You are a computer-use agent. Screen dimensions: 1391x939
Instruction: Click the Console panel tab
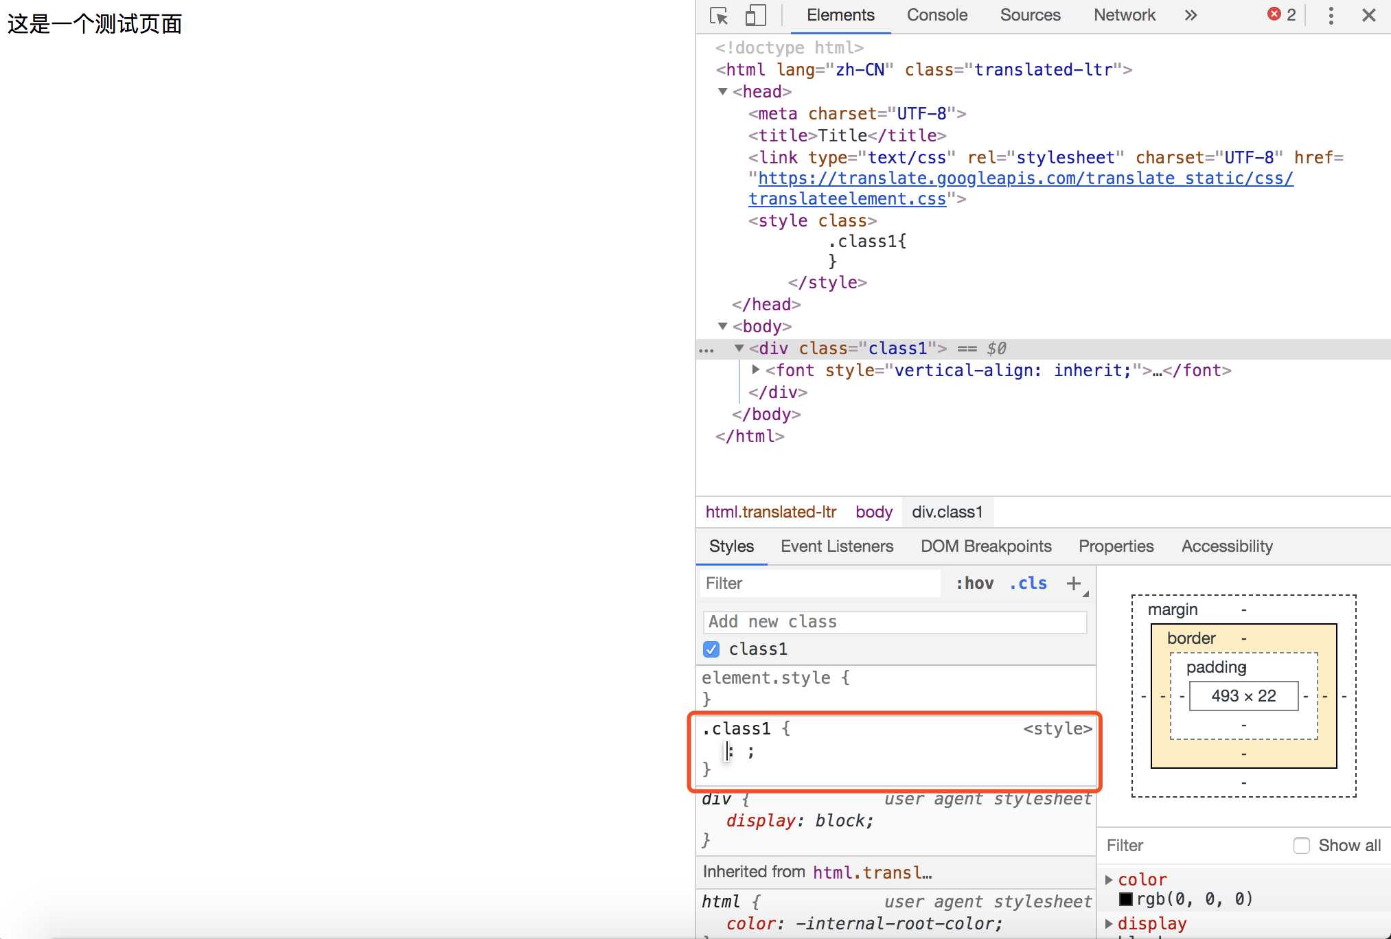(937, 14)
